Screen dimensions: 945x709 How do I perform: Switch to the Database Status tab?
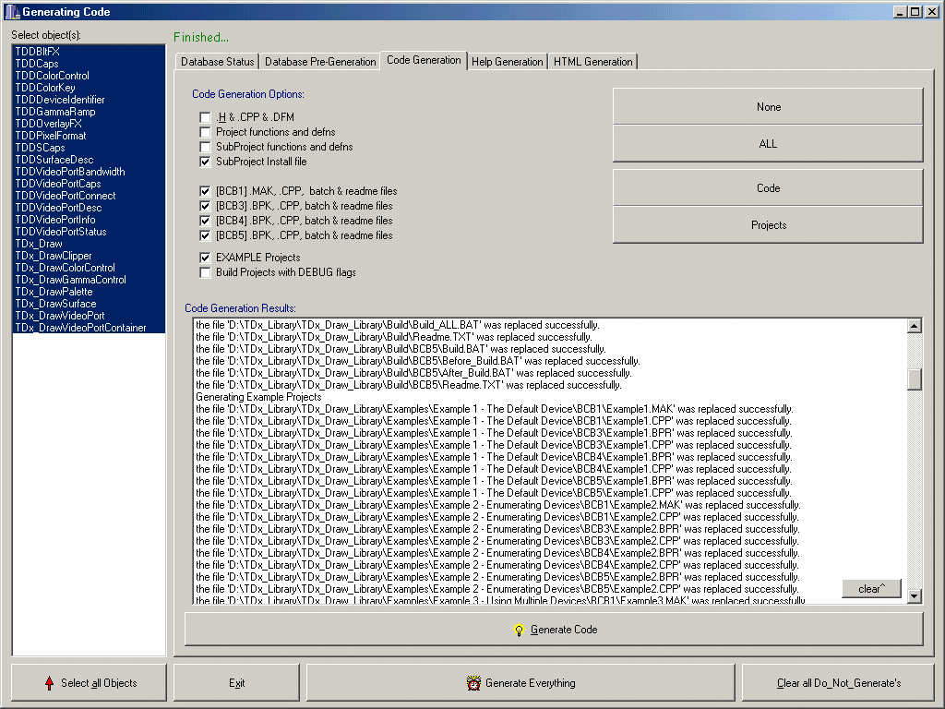[216, 62]
